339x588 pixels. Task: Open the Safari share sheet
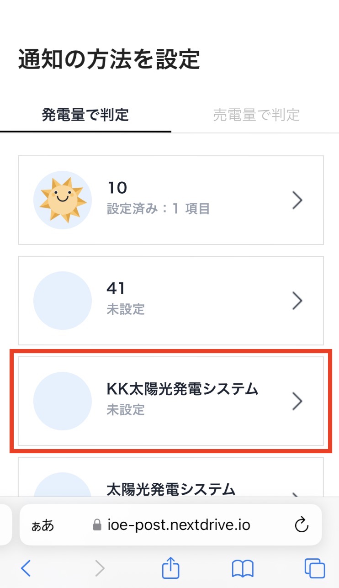[x=171, y=569]
